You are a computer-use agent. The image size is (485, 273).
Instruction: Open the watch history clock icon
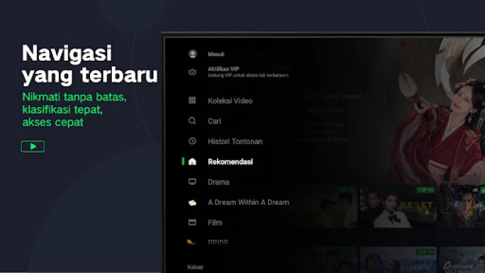coord(192,141)
